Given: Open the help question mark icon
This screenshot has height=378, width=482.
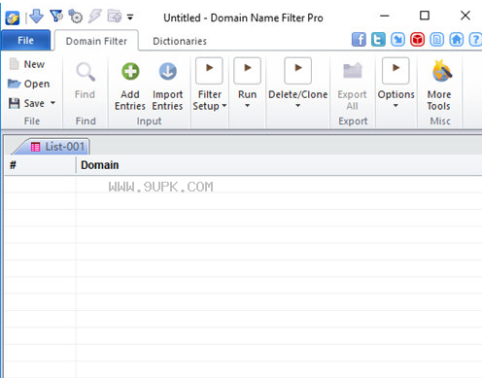Looking at the screenshot, I should (x=475, y=40).
